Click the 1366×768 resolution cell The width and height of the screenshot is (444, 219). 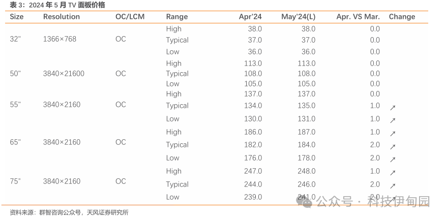60,39
